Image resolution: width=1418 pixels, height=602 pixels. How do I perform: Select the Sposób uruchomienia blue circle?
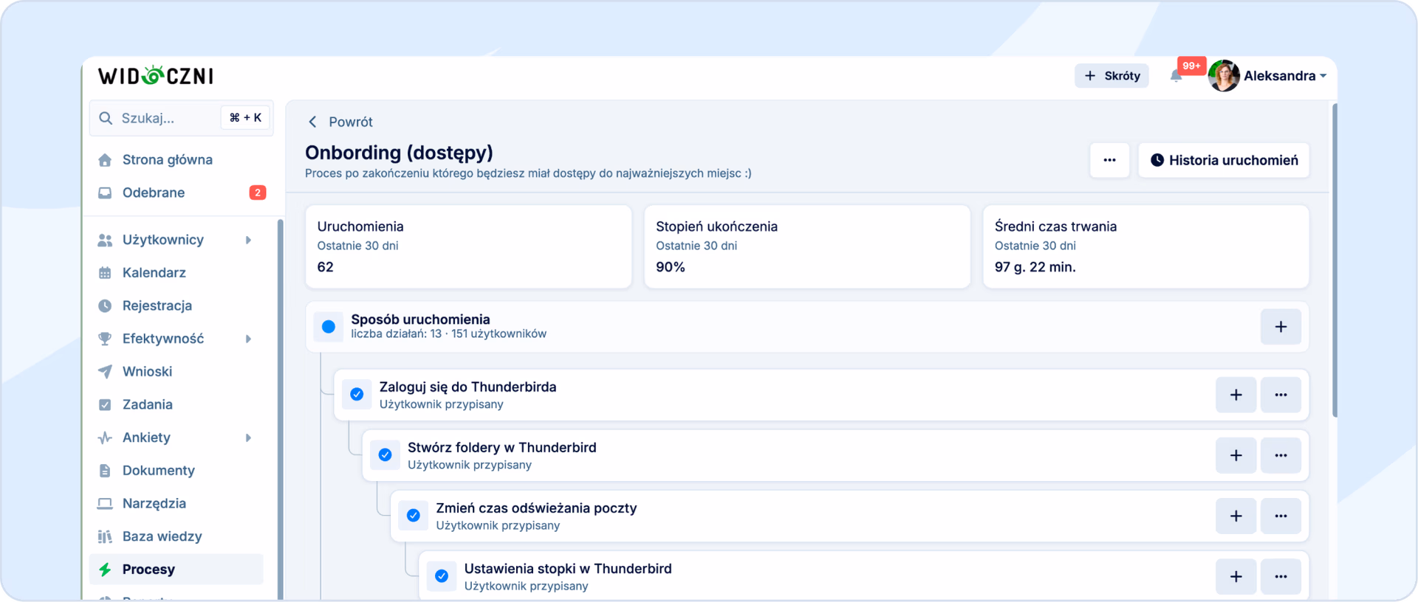coord(329,327)
